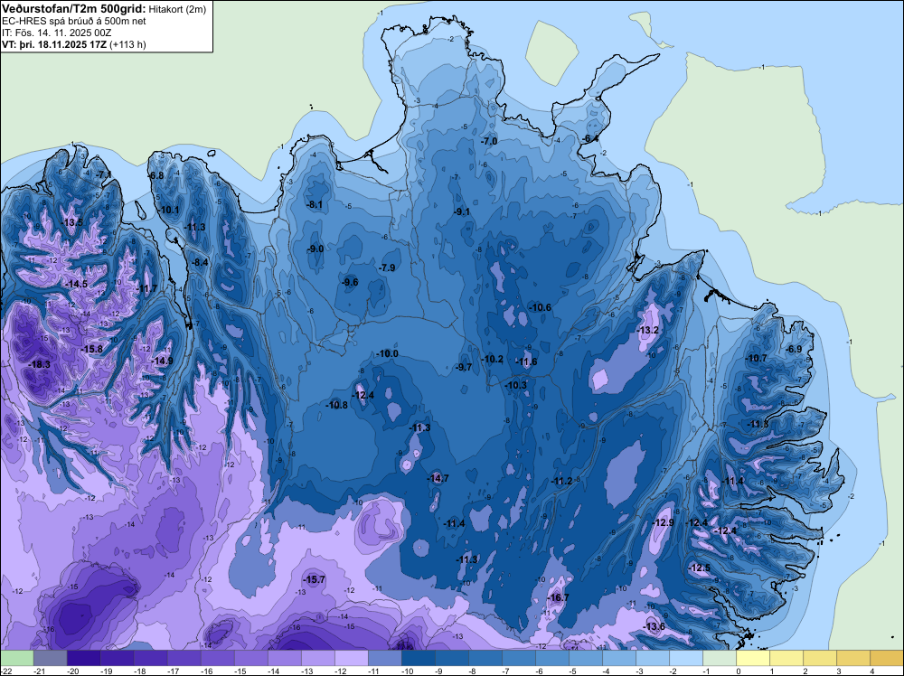Viewport: 904px width, 676px height.
Task: Click the -10.1 temperature value
Action: [169, 210]
